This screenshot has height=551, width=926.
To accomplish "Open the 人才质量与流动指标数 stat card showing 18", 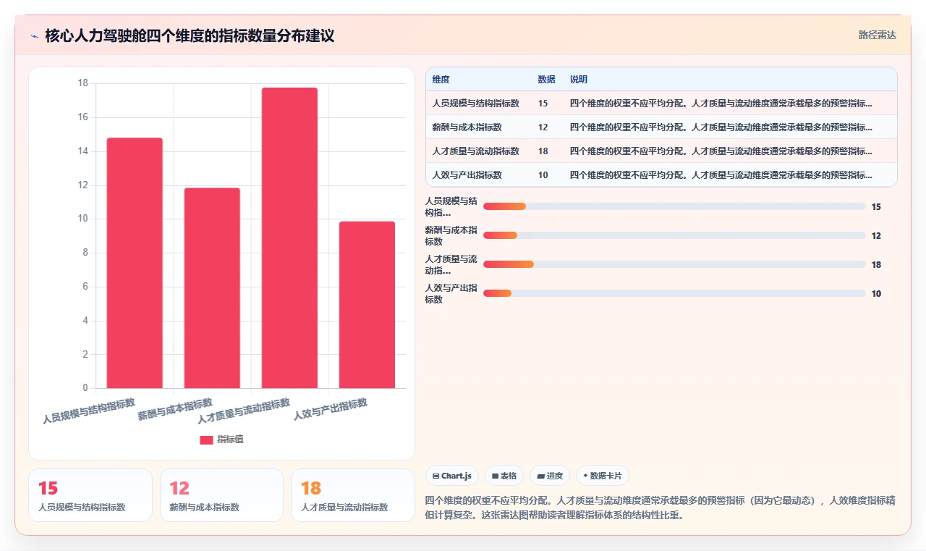I will [x=352, y=495].
